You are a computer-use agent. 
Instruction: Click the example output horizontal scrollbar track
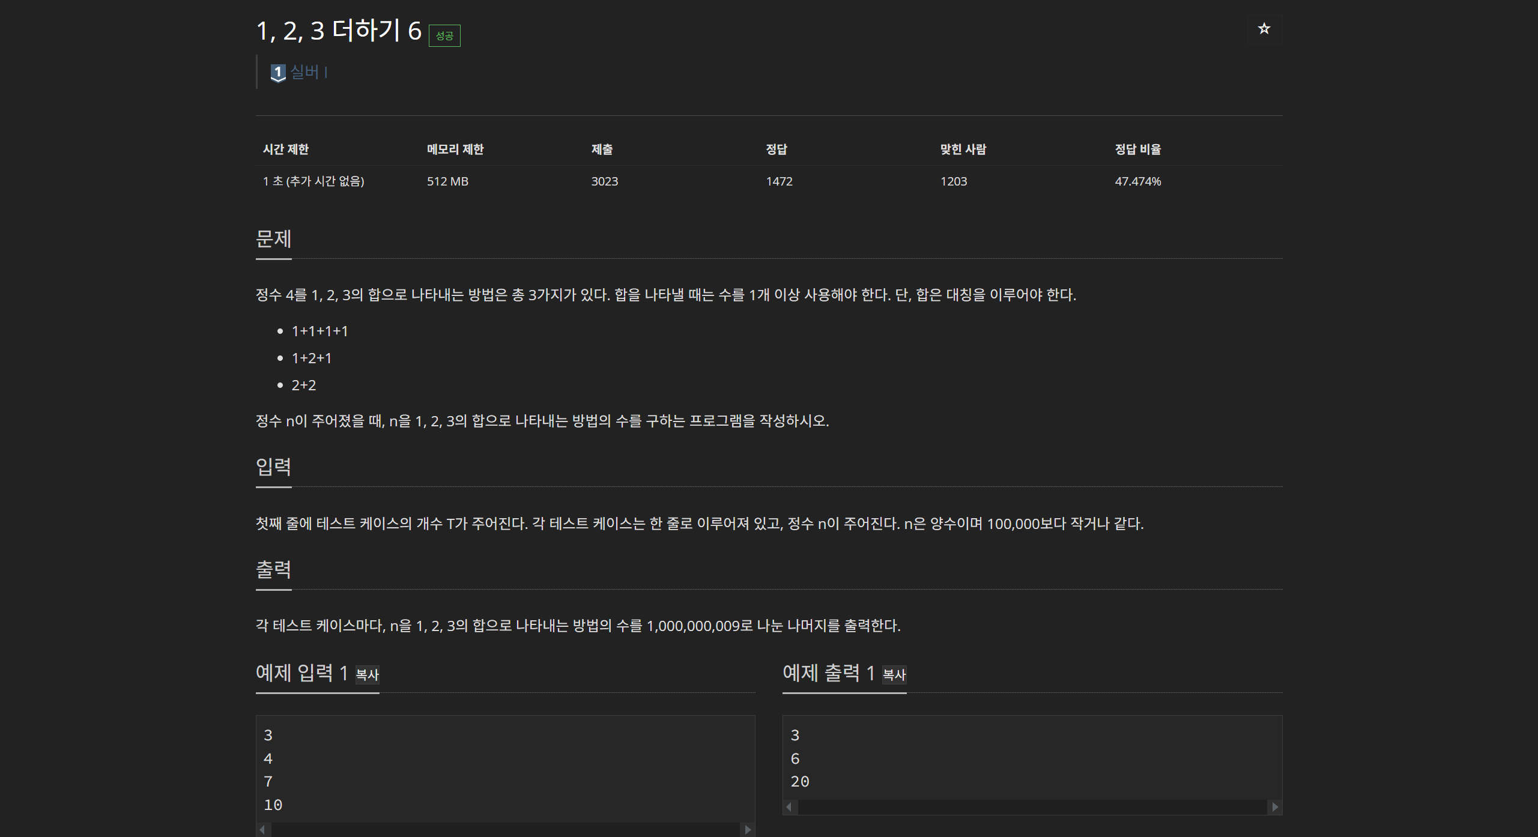(x=1032, y=807)
